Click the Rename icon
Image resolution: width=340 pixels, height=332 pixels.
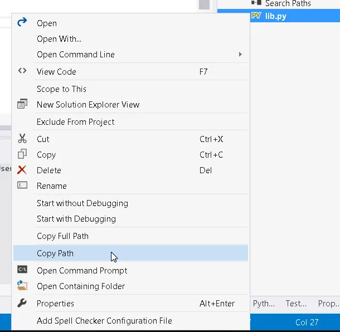pos(22,185)
